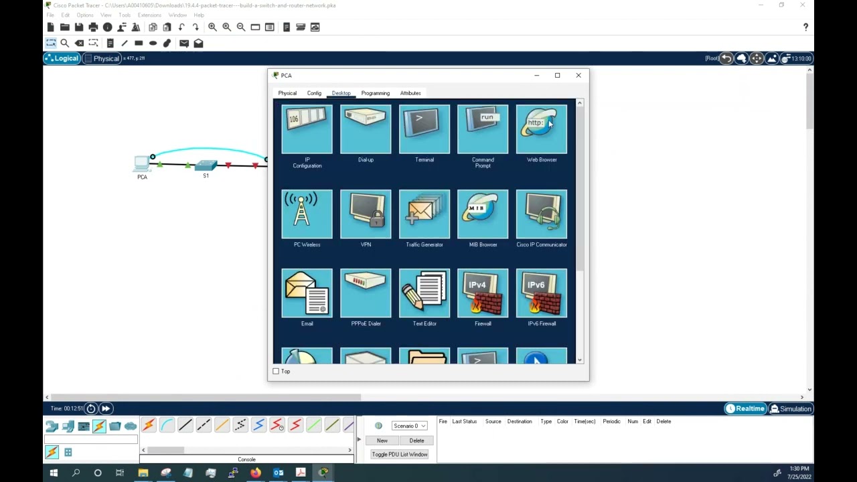
Task: Click the Undo arrow icon
Action: tap(181, 27)
